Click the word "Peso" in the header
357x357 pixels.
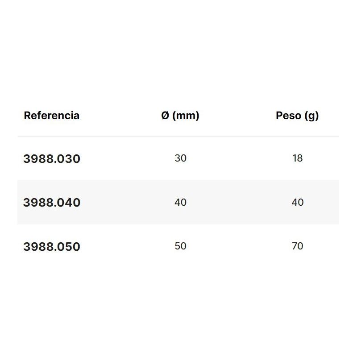click(288, 116)
